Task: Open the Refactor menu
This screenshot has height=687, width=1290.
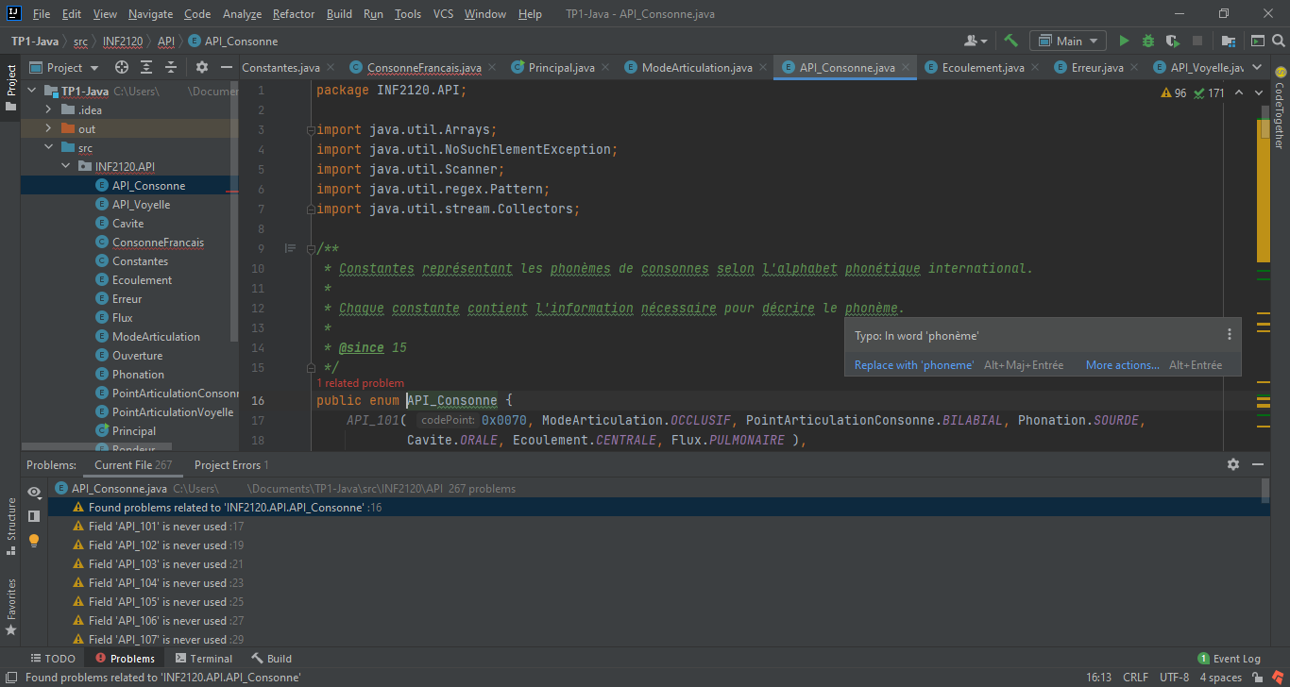Action: pos(294,14)
